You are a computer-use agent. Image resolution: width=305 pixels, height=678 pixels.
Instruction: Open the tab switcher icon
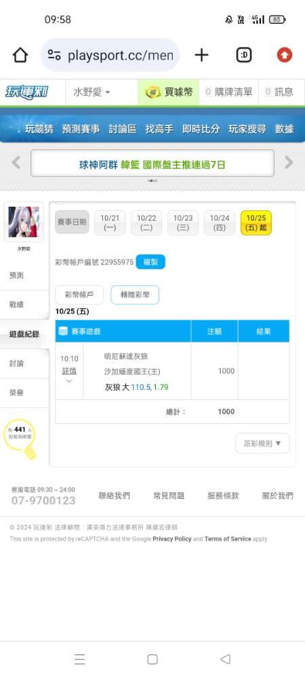(x=244, y=55)
